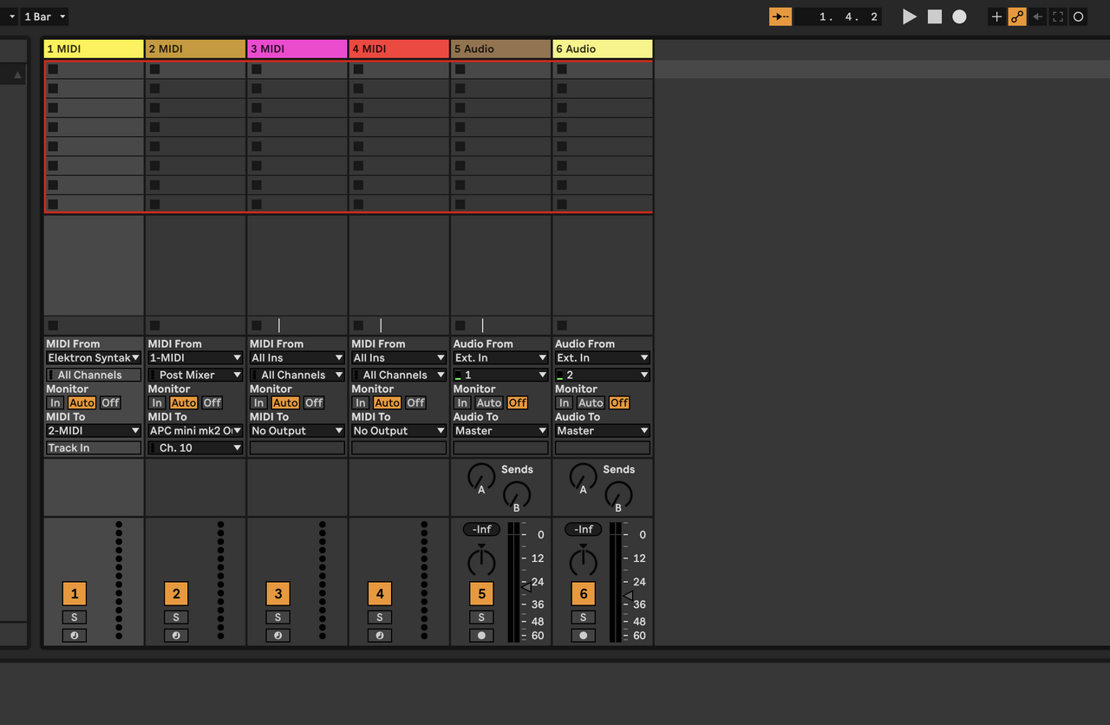Open the All Ins dropdown on track 3

tap(297, 357)
